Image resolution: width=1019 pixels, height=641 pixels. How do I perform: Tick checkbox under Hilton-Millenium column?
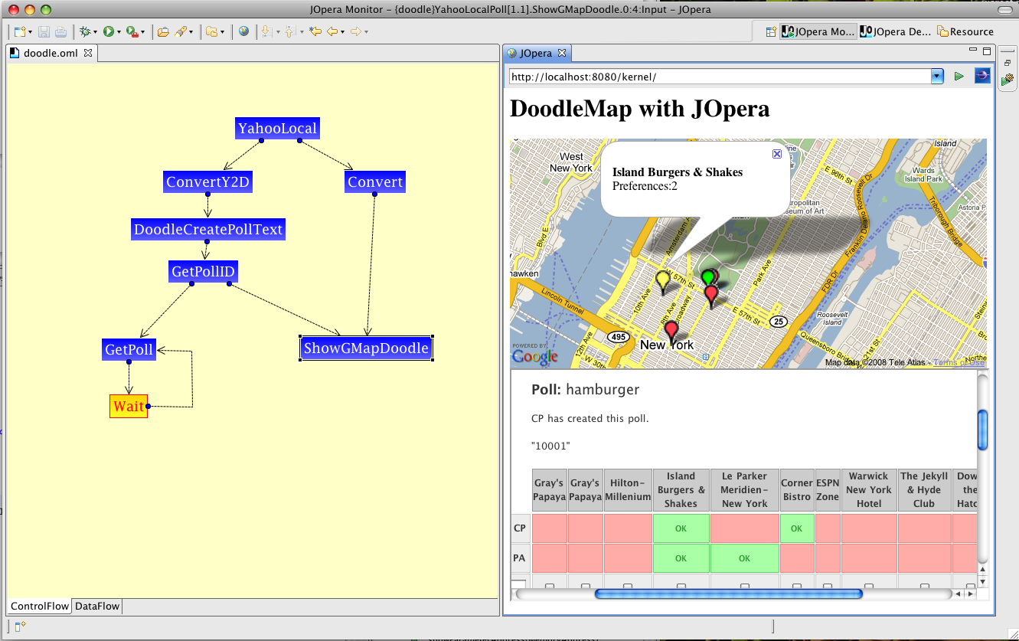pos(628,587)
